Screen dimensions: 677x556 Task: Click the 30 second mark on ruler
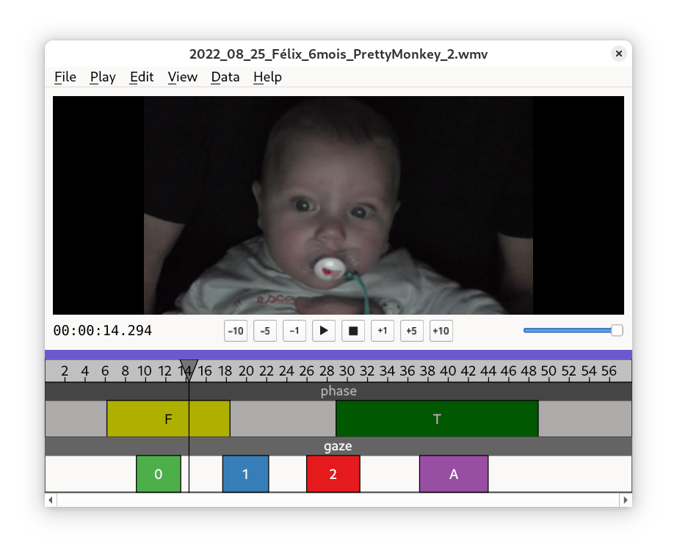[x=347, y=371]
